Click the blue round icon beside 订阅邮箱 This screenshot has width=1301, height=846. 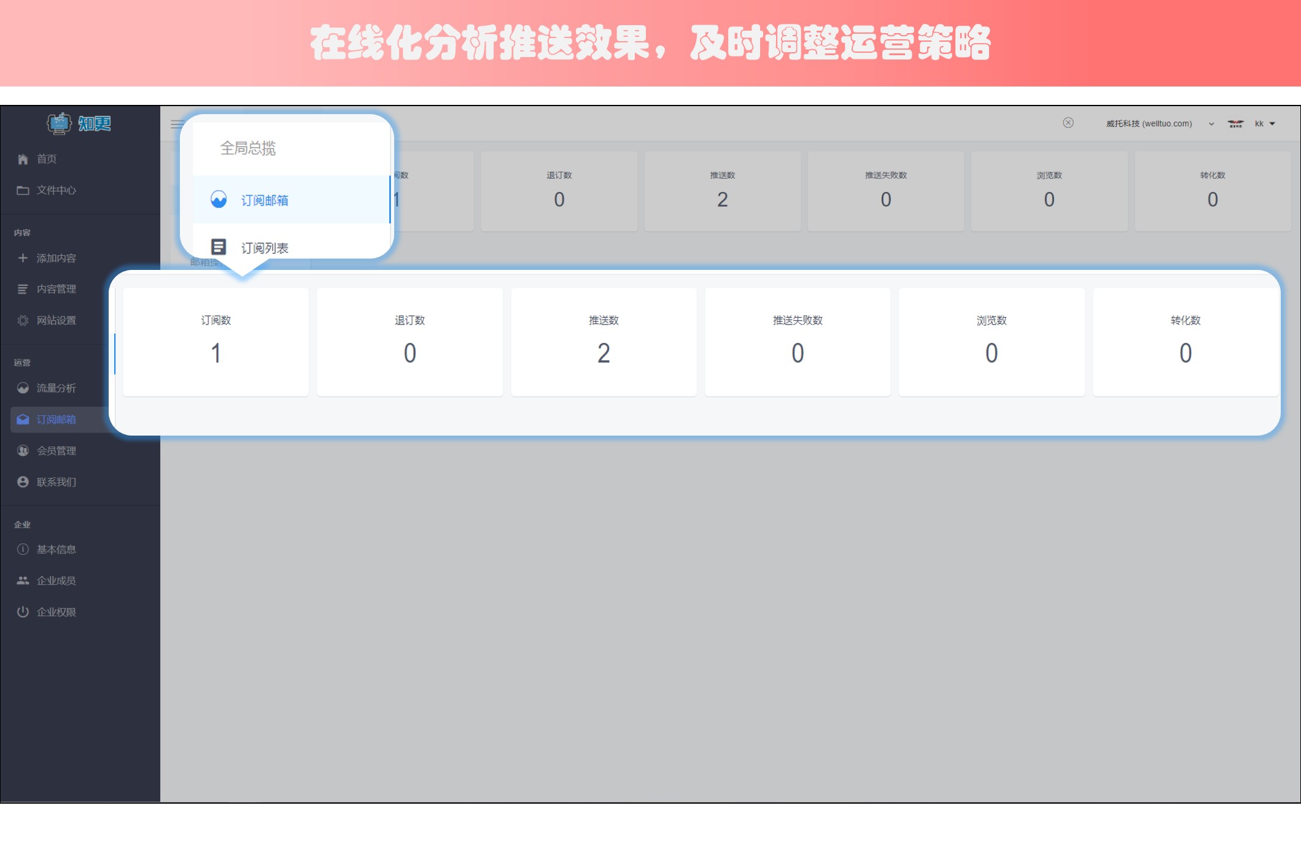(219, 199)
